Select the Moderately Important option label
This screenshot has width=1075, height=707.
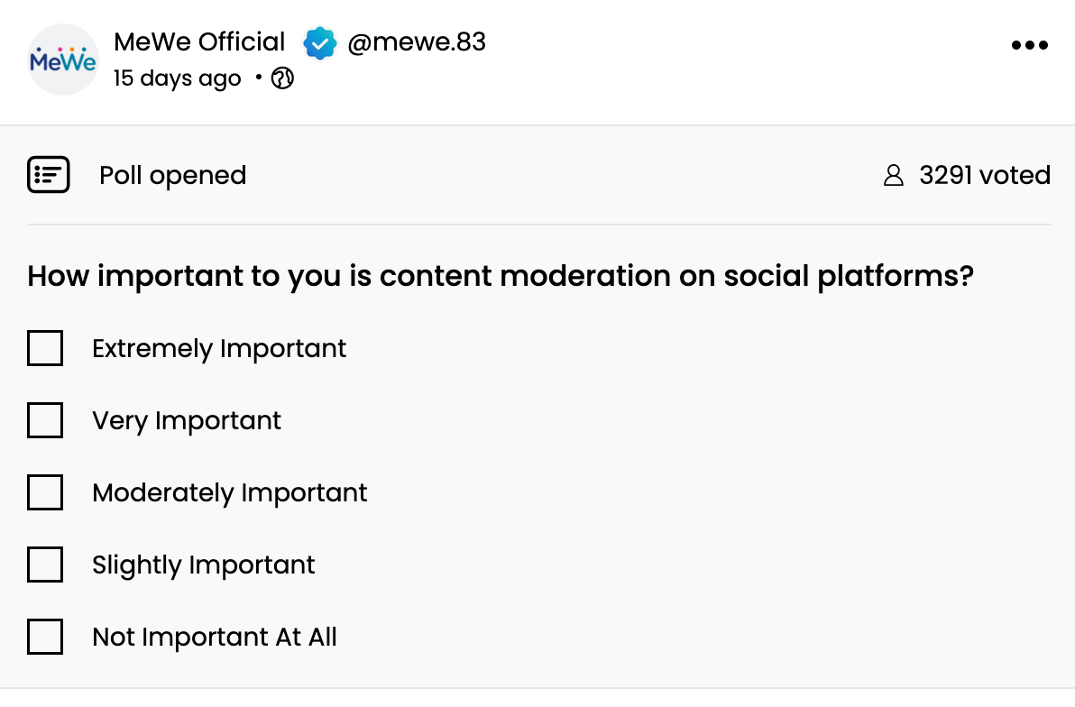tap(230, 493)
